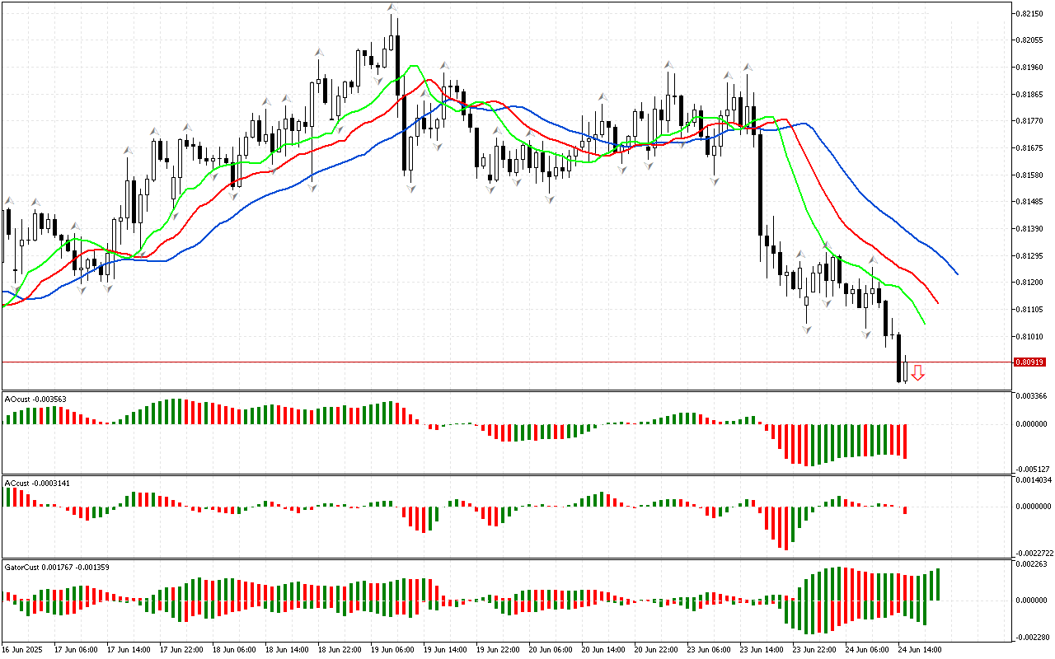Viewport: 1055px width, 659px height.
Task: Click the last hollow candle on the chart
Action: point(905,371)
